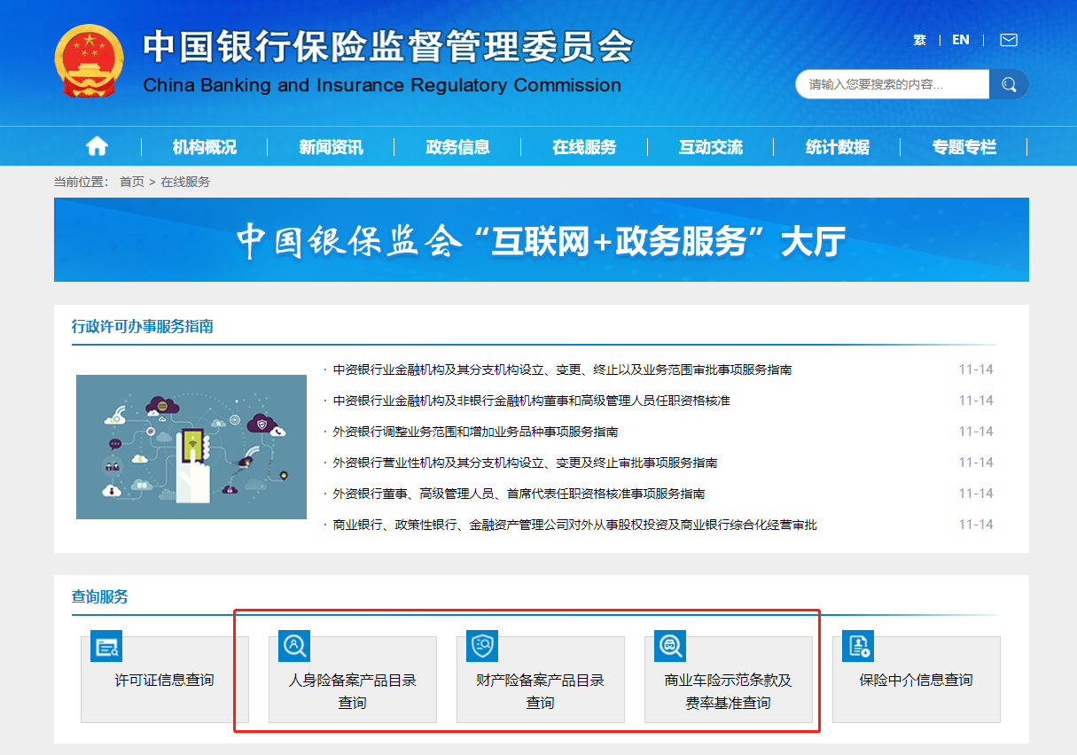Open the 专题专栏 menu
1077x755 pixels.
(964, 147)
